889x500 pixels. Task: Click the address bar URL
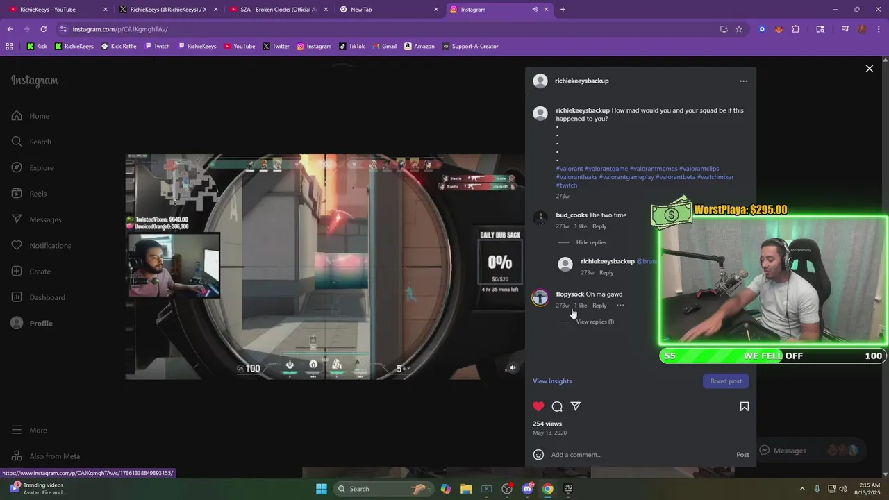(x=120, y=29)
